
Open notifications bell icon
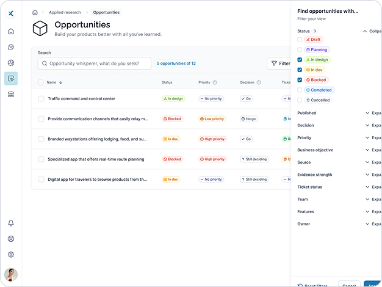[x=11, y=223]
